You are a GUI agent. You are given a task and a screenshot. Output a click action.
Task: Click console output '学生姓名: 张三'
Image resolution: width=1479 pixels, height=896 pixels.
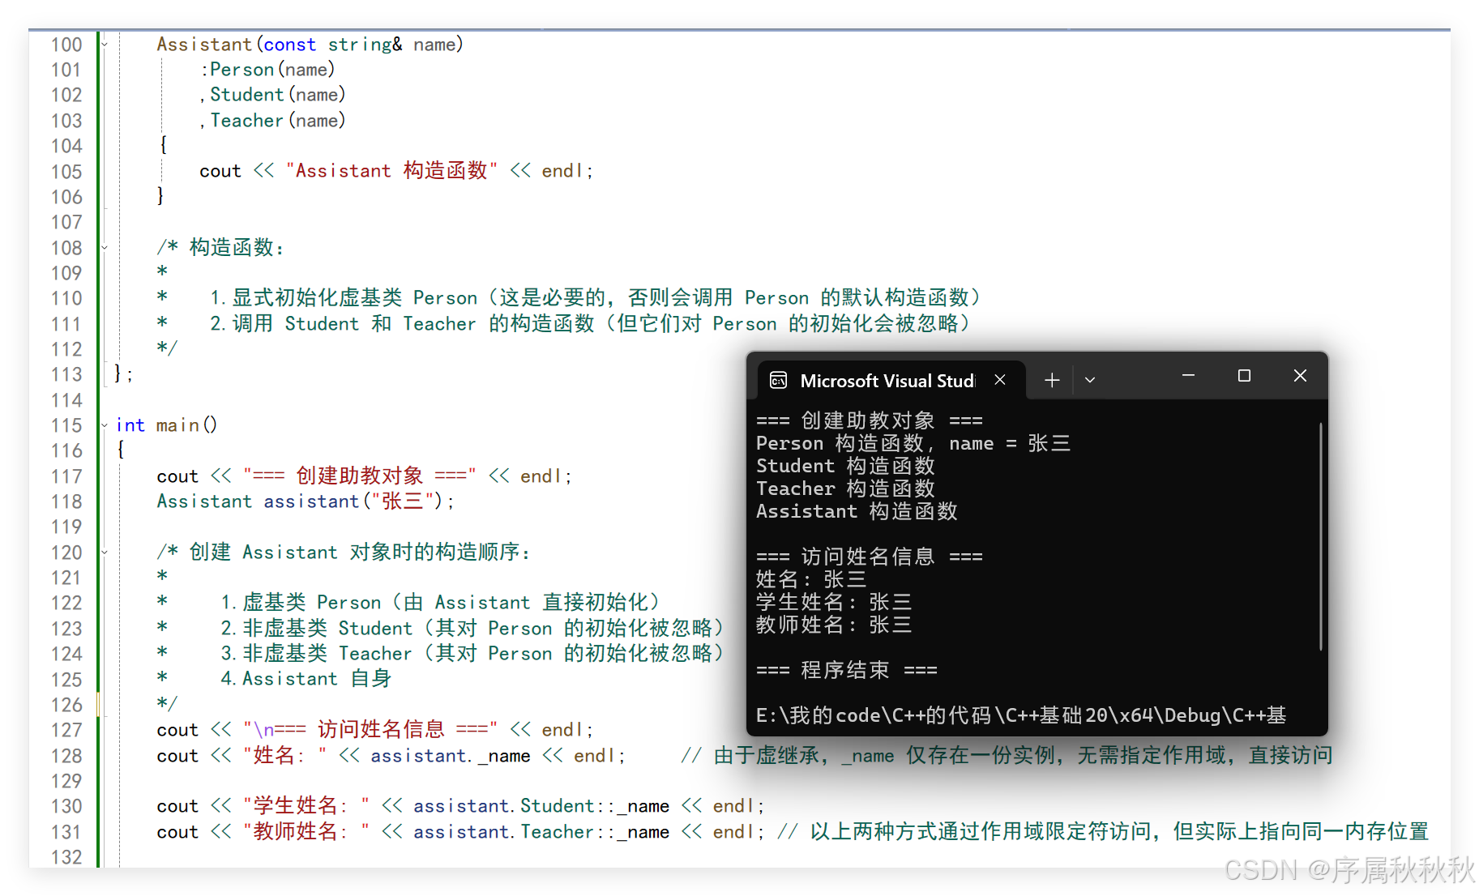[834, 602]
